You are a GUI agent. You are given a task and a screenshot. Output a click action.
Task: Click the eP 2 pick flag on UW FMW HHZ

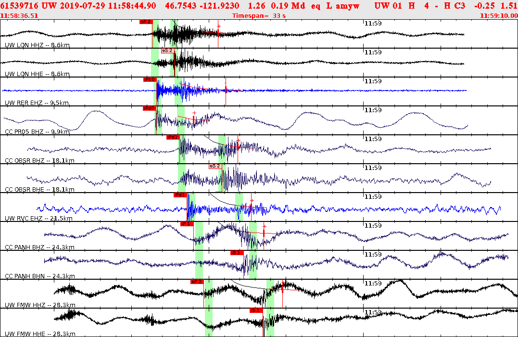[x=198, y=281]
